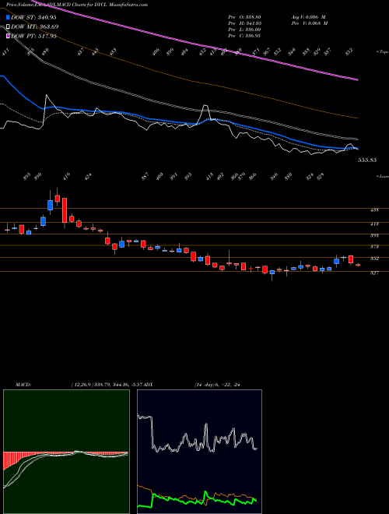Click the magenta DOW PT legend swatch
Viewport: 389px width, 514px height.
[x=8, y=36]
